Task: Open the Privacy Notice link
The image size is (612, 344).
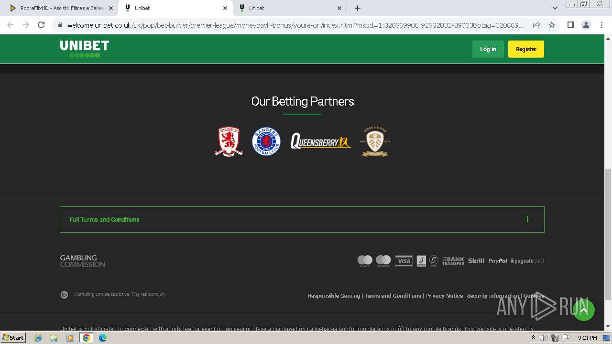Action: pos(444,296)
